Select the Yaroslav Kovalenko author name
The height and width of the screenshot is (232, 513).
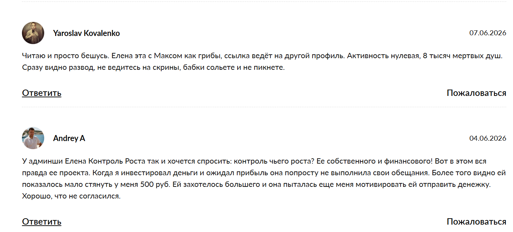(86, 33)
